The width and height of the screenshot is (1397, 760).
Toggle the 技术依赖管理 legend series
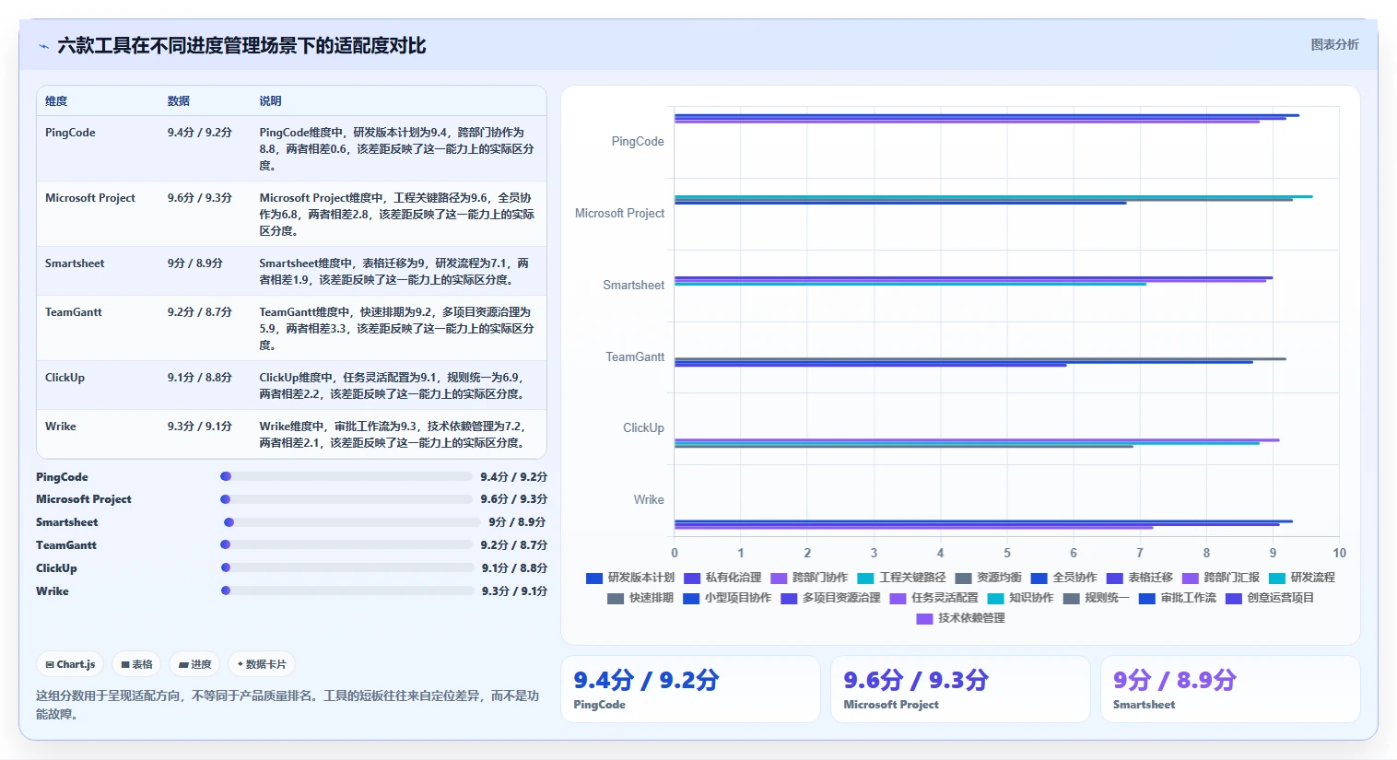960,618
